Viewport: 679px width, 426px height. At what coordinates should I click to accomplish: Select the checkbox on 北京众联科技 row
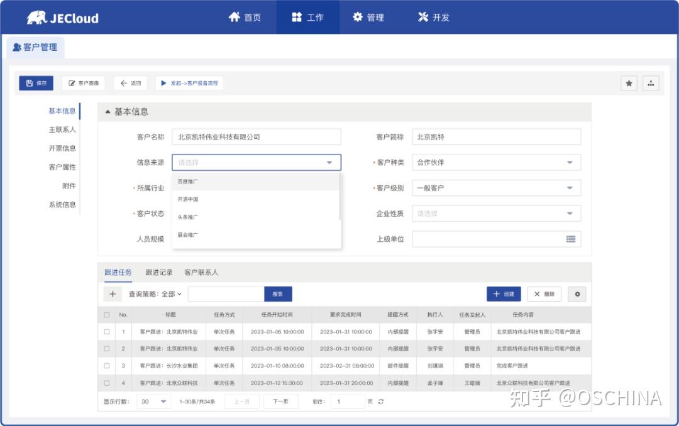(x=106, y=382)
